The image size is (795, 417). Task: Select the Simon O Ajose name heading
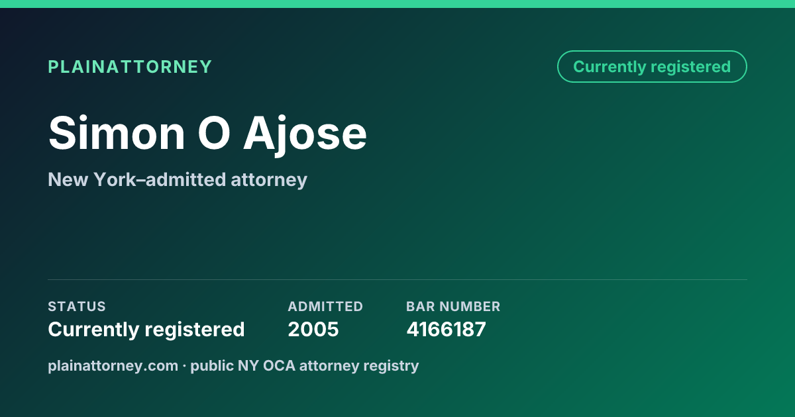point(207,132)
